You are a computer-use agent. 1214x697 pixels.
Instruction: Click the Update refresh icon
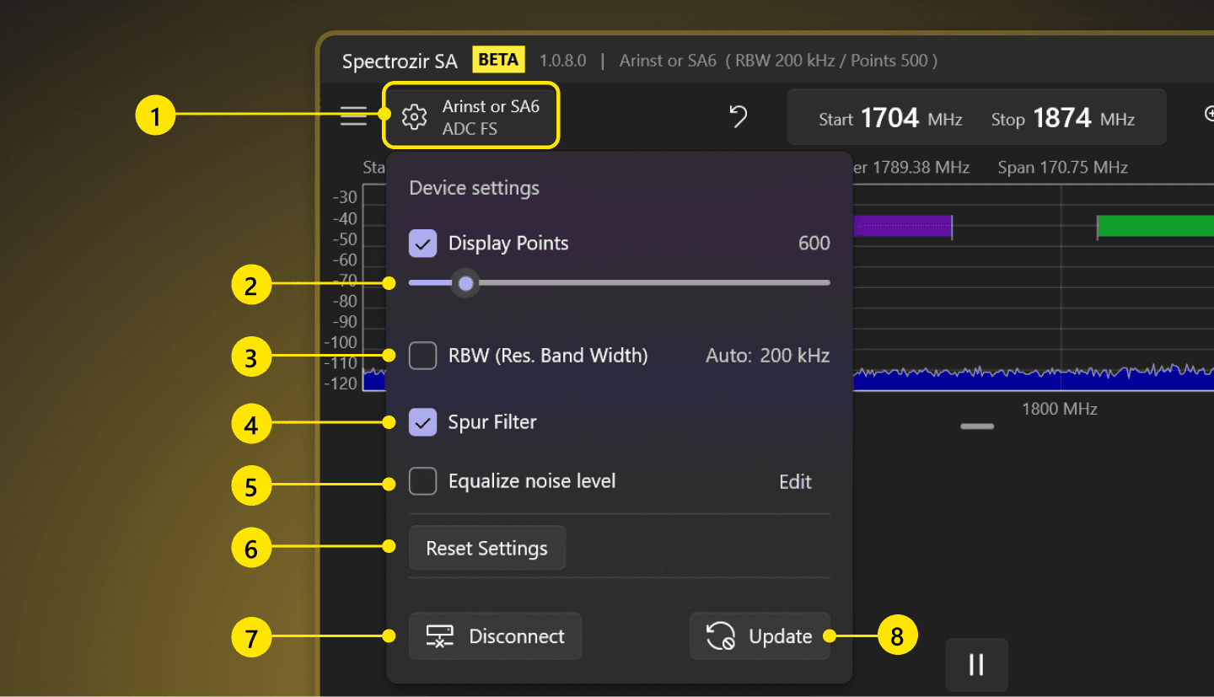721,636
